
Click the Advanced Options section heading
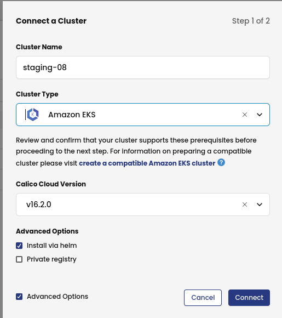pos(47,231)
